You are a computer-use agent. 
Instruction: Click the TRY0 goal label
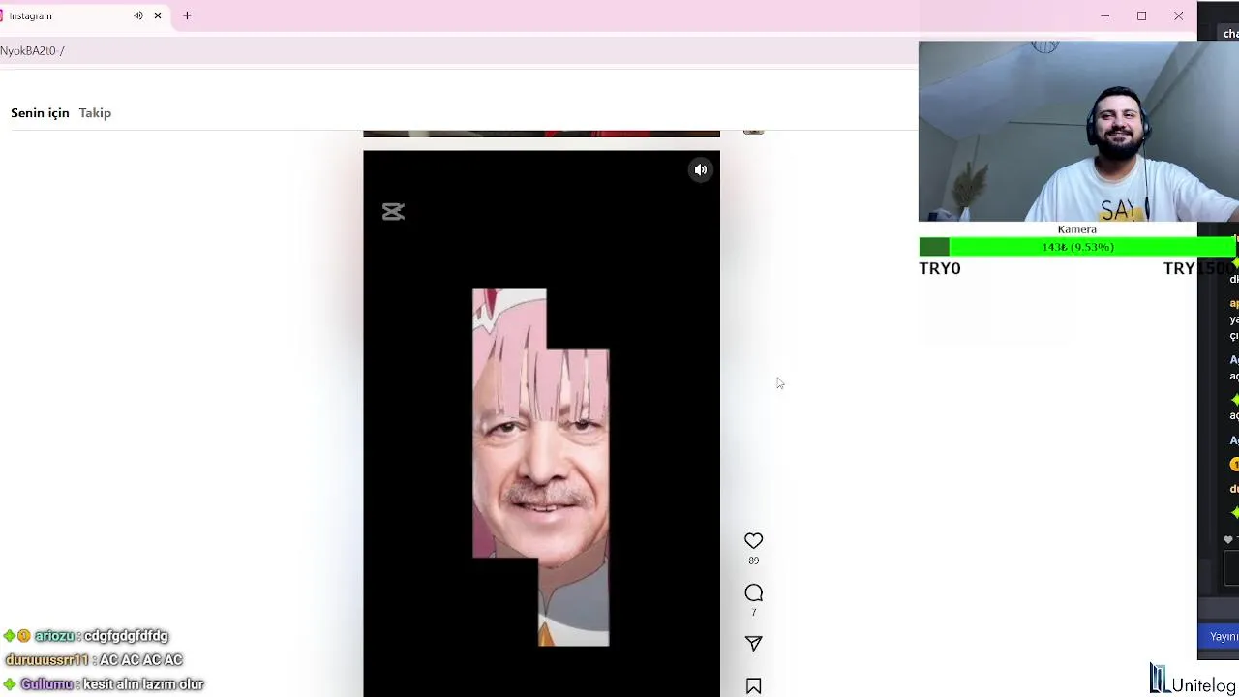[940, 269]
